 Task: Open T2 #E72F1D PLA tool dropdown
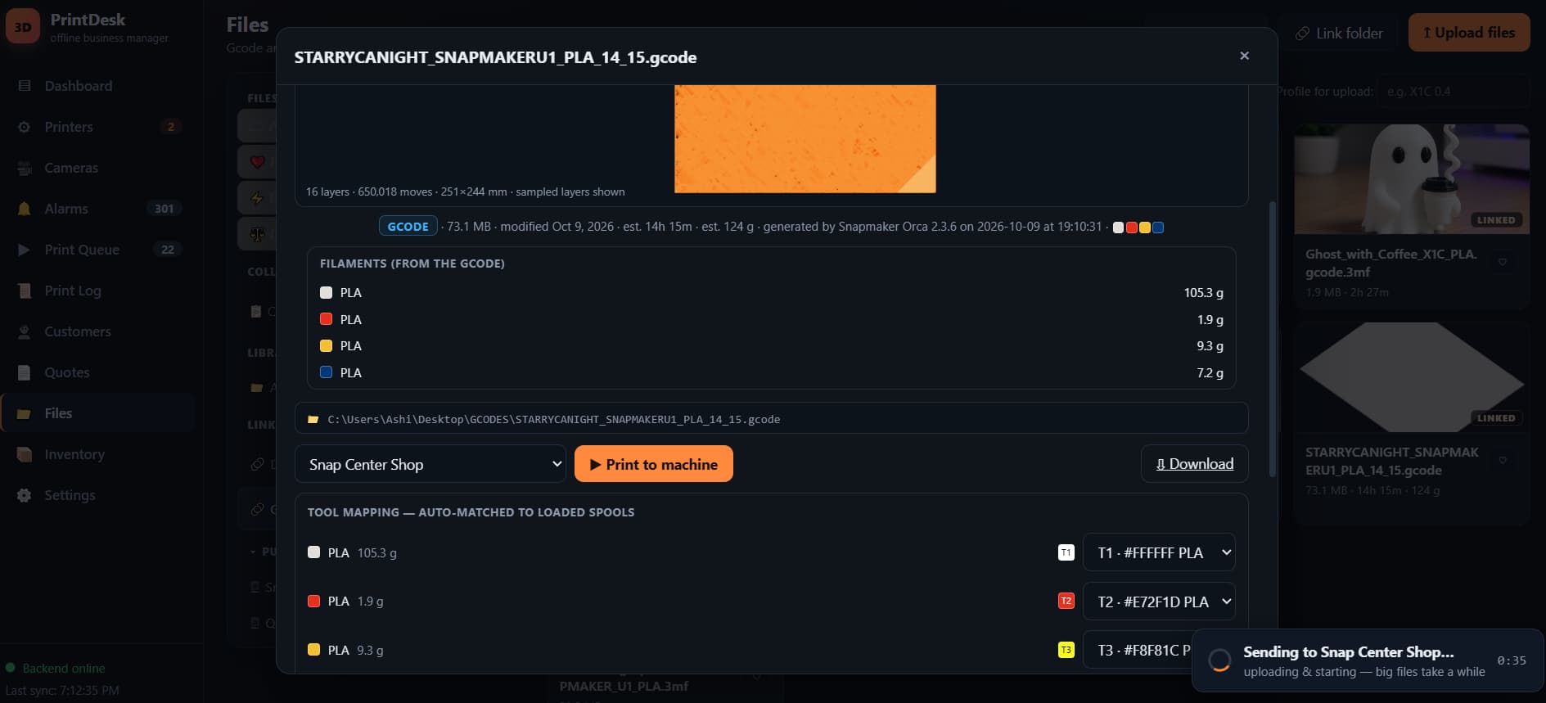pos(1159,602)
